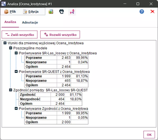
Task: Close the window via title bar X
Action: click(x=151, y=4)
